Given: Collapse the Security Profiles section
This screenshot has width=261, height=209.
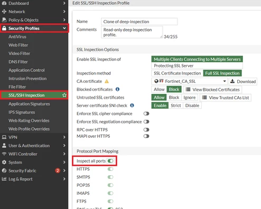Looking at the screenshot, I should [64, 28].
